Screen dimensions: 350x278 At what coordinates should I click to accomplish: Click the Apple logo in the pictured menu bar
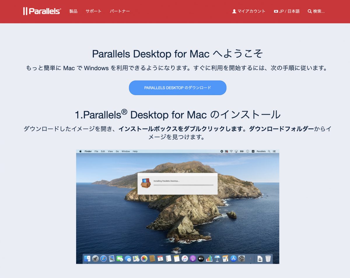(80, 151)
